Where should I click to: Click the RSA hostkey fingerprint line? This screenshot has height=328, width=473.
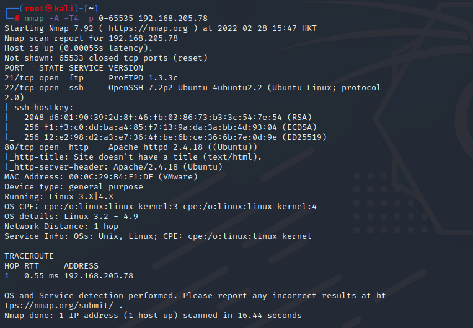(x=168, y=117)
